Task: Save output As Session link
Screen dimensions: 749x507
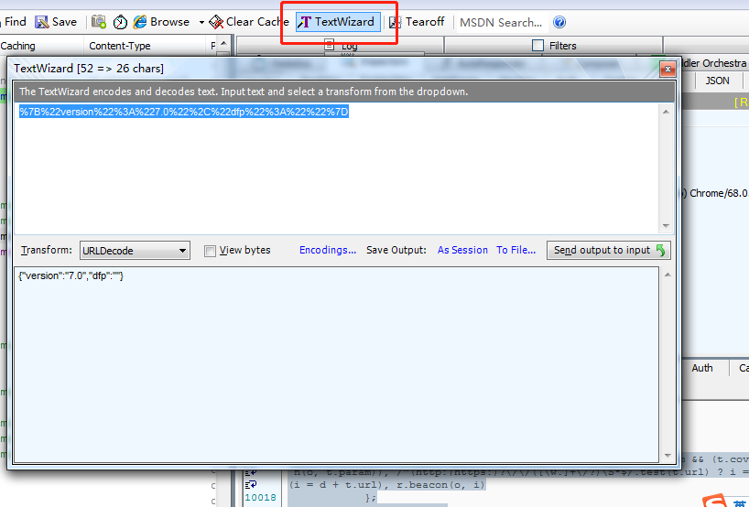Action: point(462,250)
